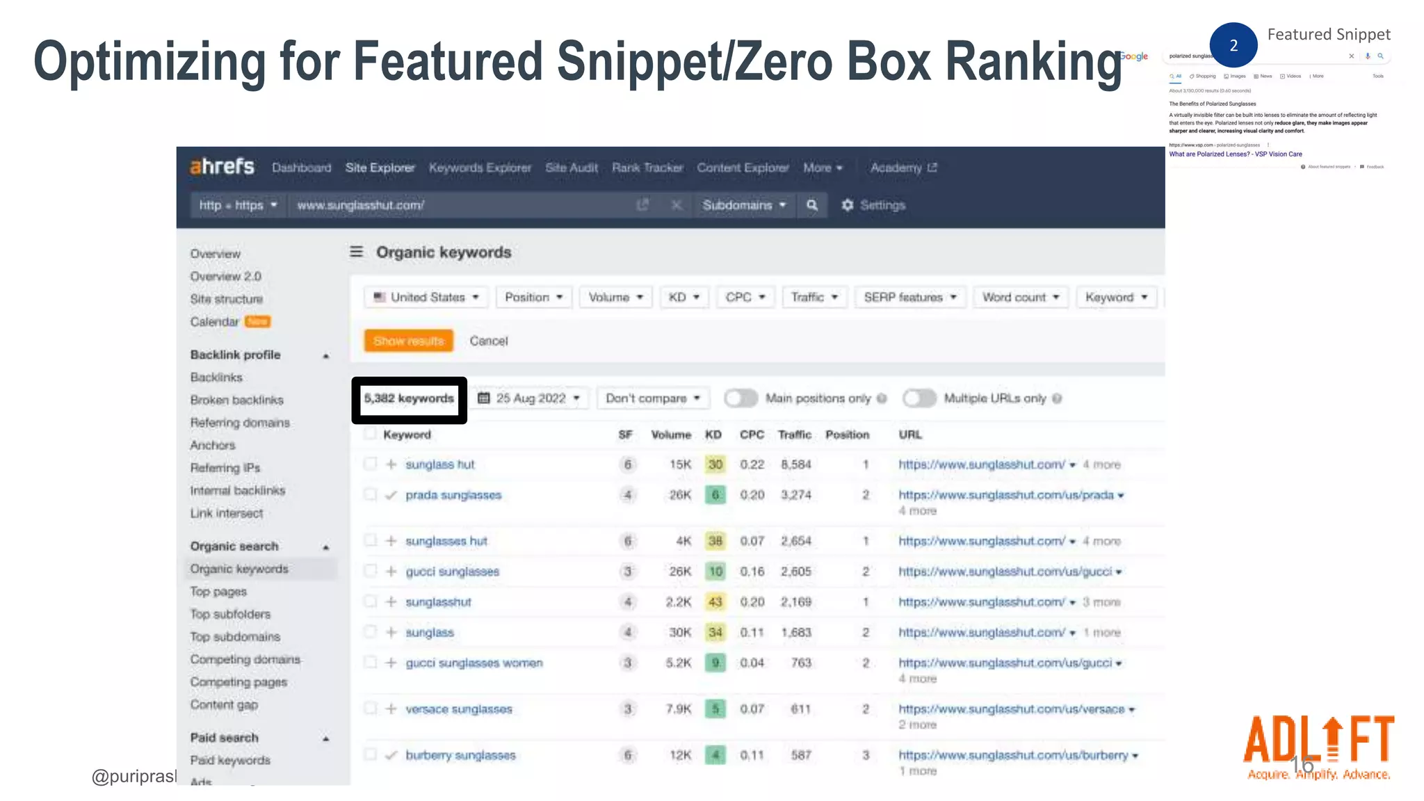The height and width of the screenshot is (801, 1424).
Task: Open the prada sunglasses keyword link
Action: (x=453, y=495)
